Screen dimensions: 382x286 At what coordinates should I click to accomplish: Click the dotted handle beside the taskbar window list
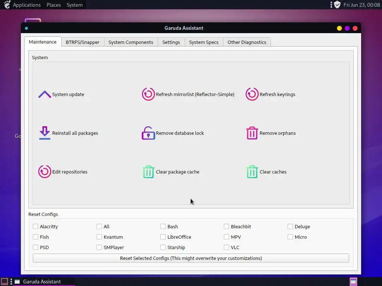pos(11,282)
